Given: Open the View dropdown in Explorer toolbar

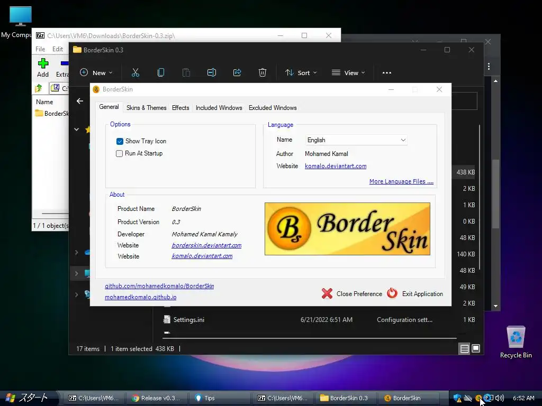Looking at the screenshot, I should 348,72.
